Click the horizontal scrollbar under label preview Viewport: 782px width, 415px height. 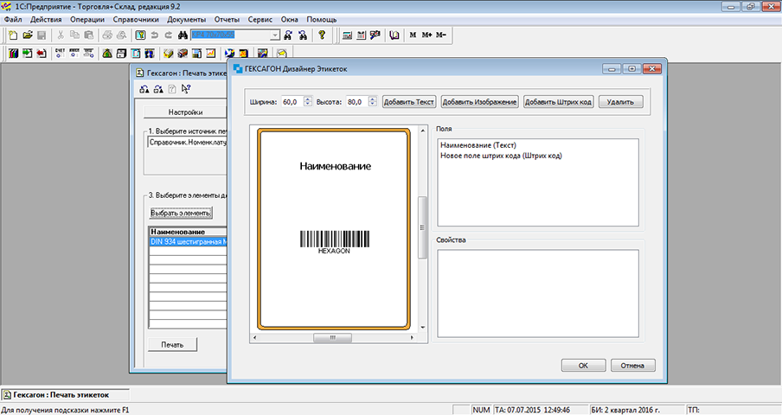(x=330, y=338)
